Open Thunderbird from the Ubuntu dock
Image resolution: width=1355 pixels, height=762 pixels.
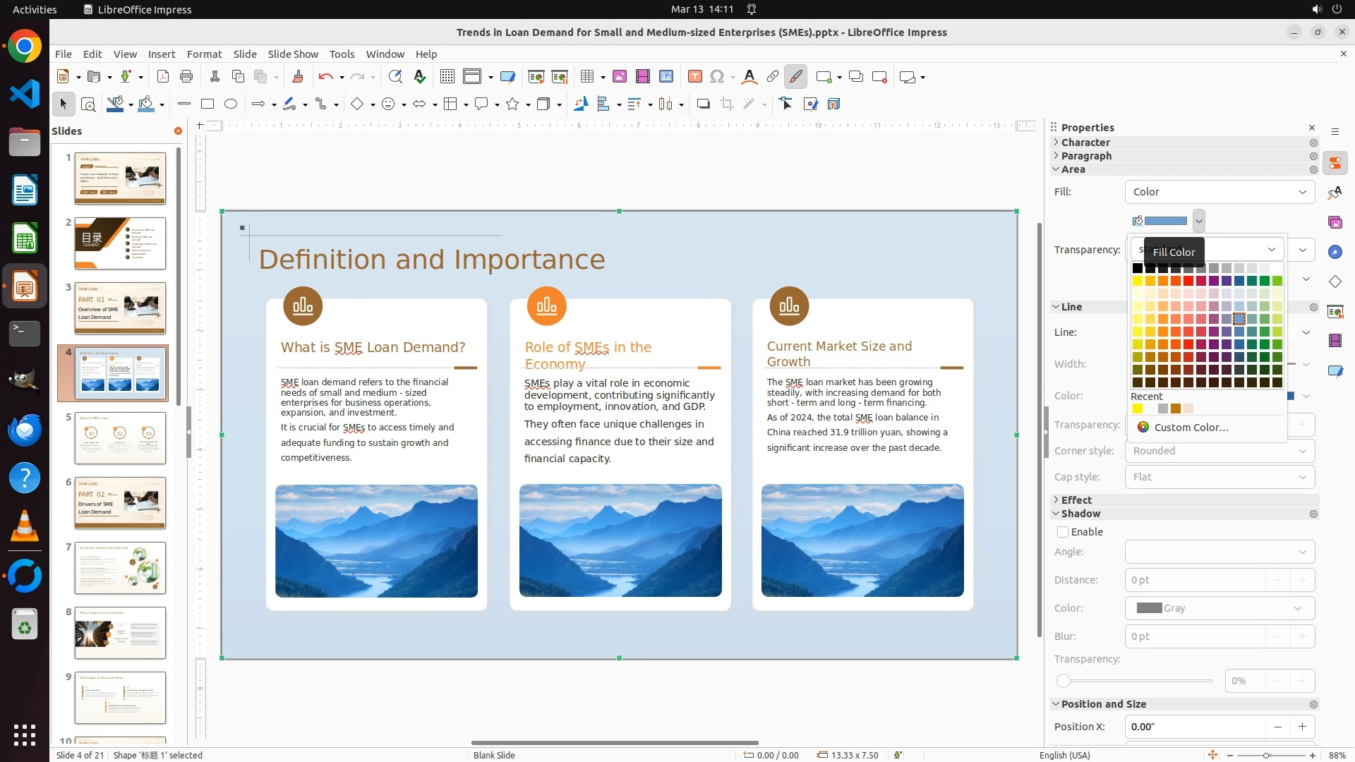pyautogui.click(x=25, y=430)
